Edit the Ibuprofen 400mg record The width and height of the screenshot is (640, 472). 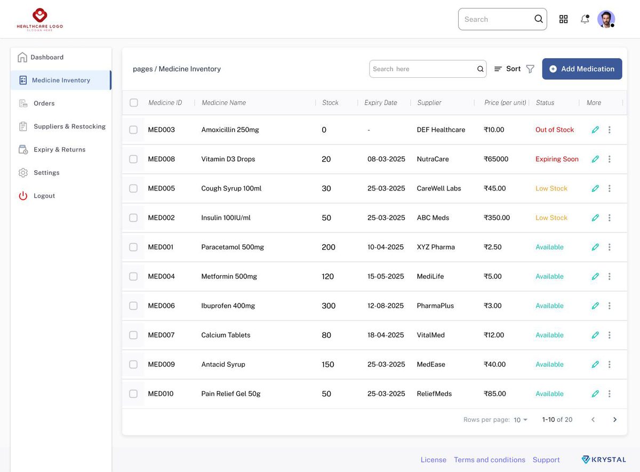tap(595, 306)
